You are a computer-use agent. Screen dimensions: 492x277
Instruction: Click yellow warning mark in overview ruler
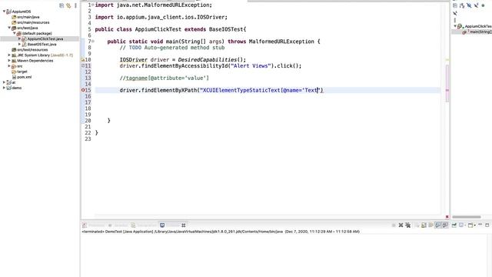tap(447, 60)
